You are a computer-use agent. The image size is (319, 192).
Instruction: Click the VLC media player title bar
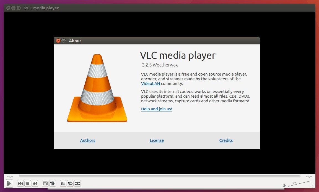(x=41, y=8)
